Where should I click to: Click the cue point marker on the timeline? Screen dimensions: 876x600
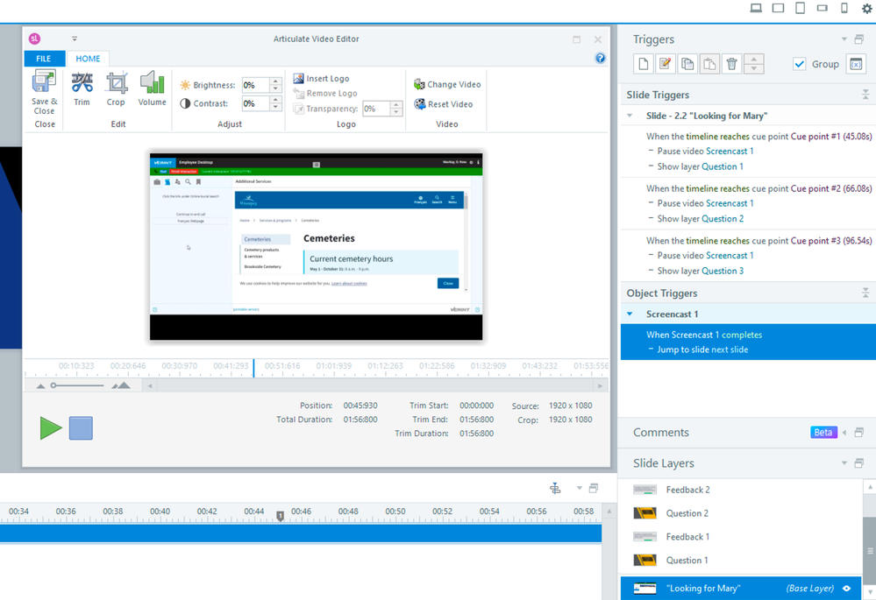tap(281, 516)
